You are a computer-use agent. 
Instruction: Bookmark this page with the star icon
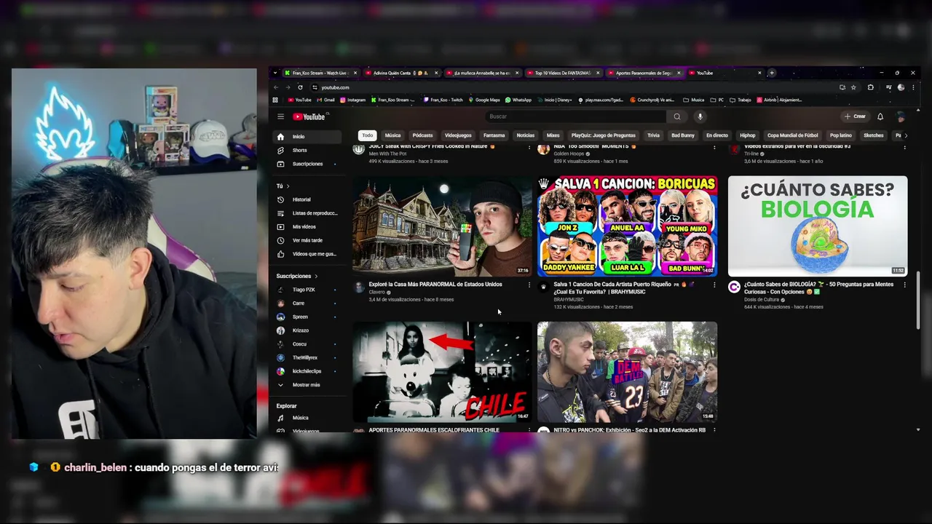[x=853, y=87]
